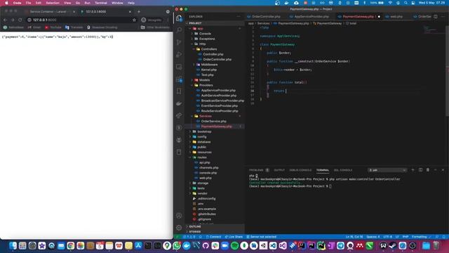Screen dimensions: 449x253
Task: Split the terminal panel
Action: pos(420,170)
